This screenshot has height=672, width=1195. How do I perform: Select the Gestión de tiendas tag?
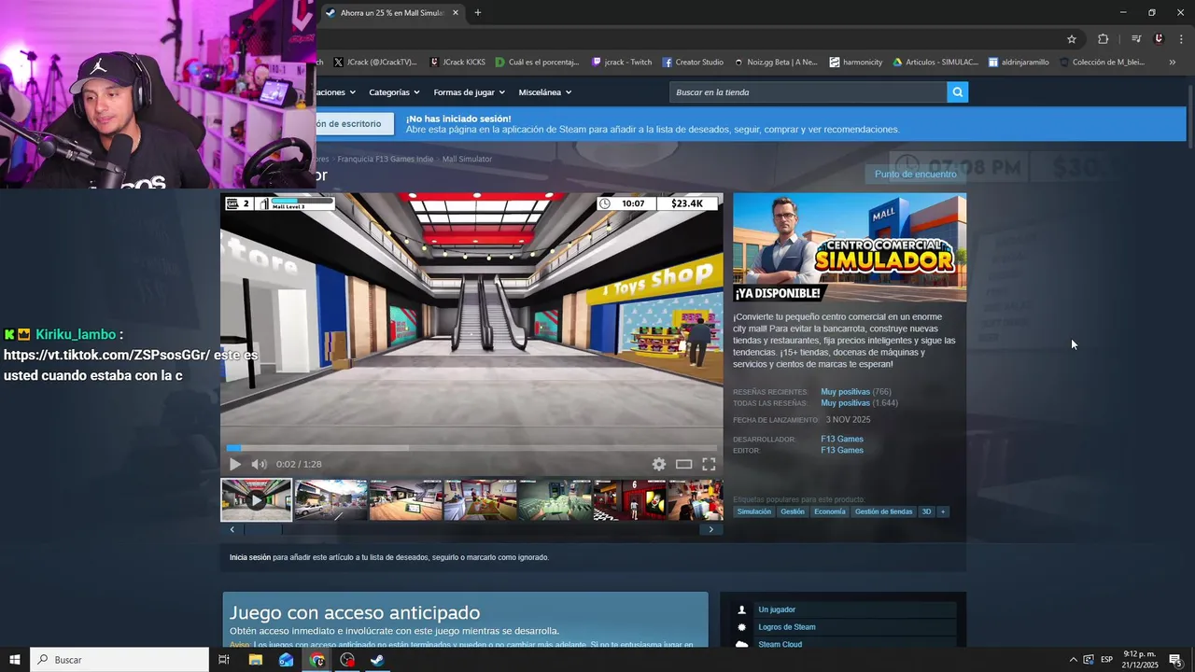click(x=883, y=511)
